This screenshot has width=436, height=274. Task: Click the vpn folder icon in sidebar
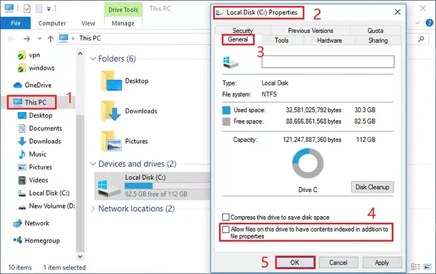21,55
